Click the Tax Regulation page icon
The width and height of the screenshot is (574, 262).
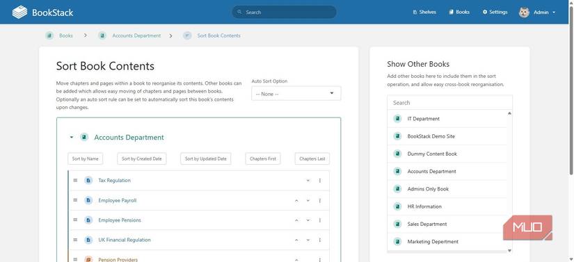click(x=88, y=180)
